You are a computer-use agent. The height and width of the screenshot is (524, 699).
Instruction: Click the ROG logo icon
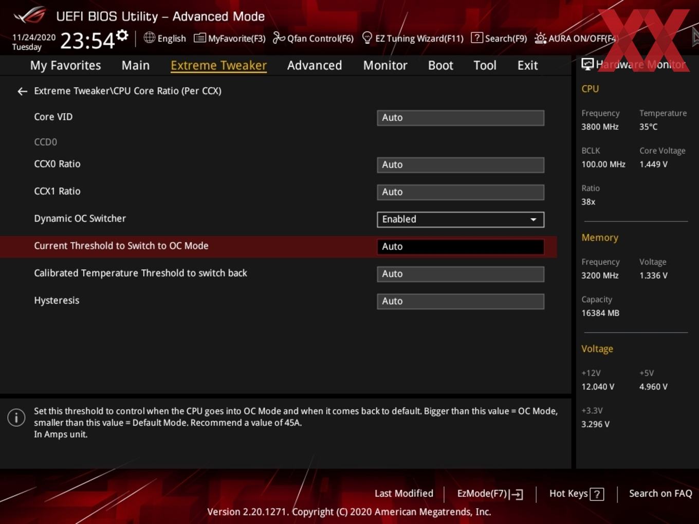tap(29, 15)
